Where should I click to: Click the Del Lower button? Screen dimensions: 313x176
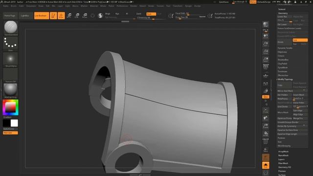tap(285, 24)
